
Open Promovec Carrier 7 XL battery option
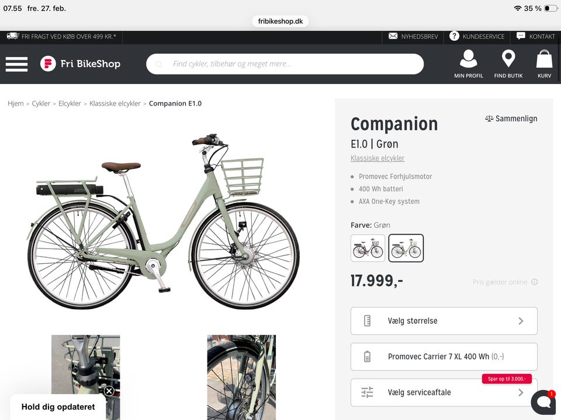pos(444,356)
